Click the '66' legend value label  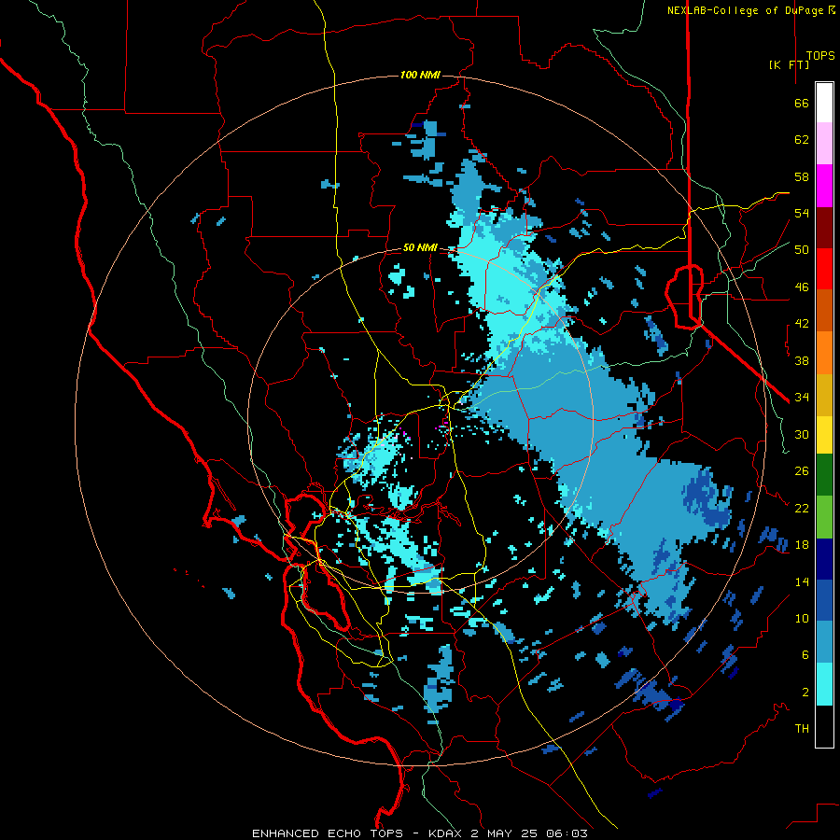802,104
